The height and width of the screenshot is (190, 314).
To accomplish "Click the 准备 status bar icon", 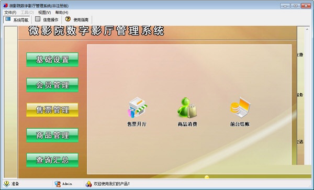I will pyautogui.click(x=7, y=184).
